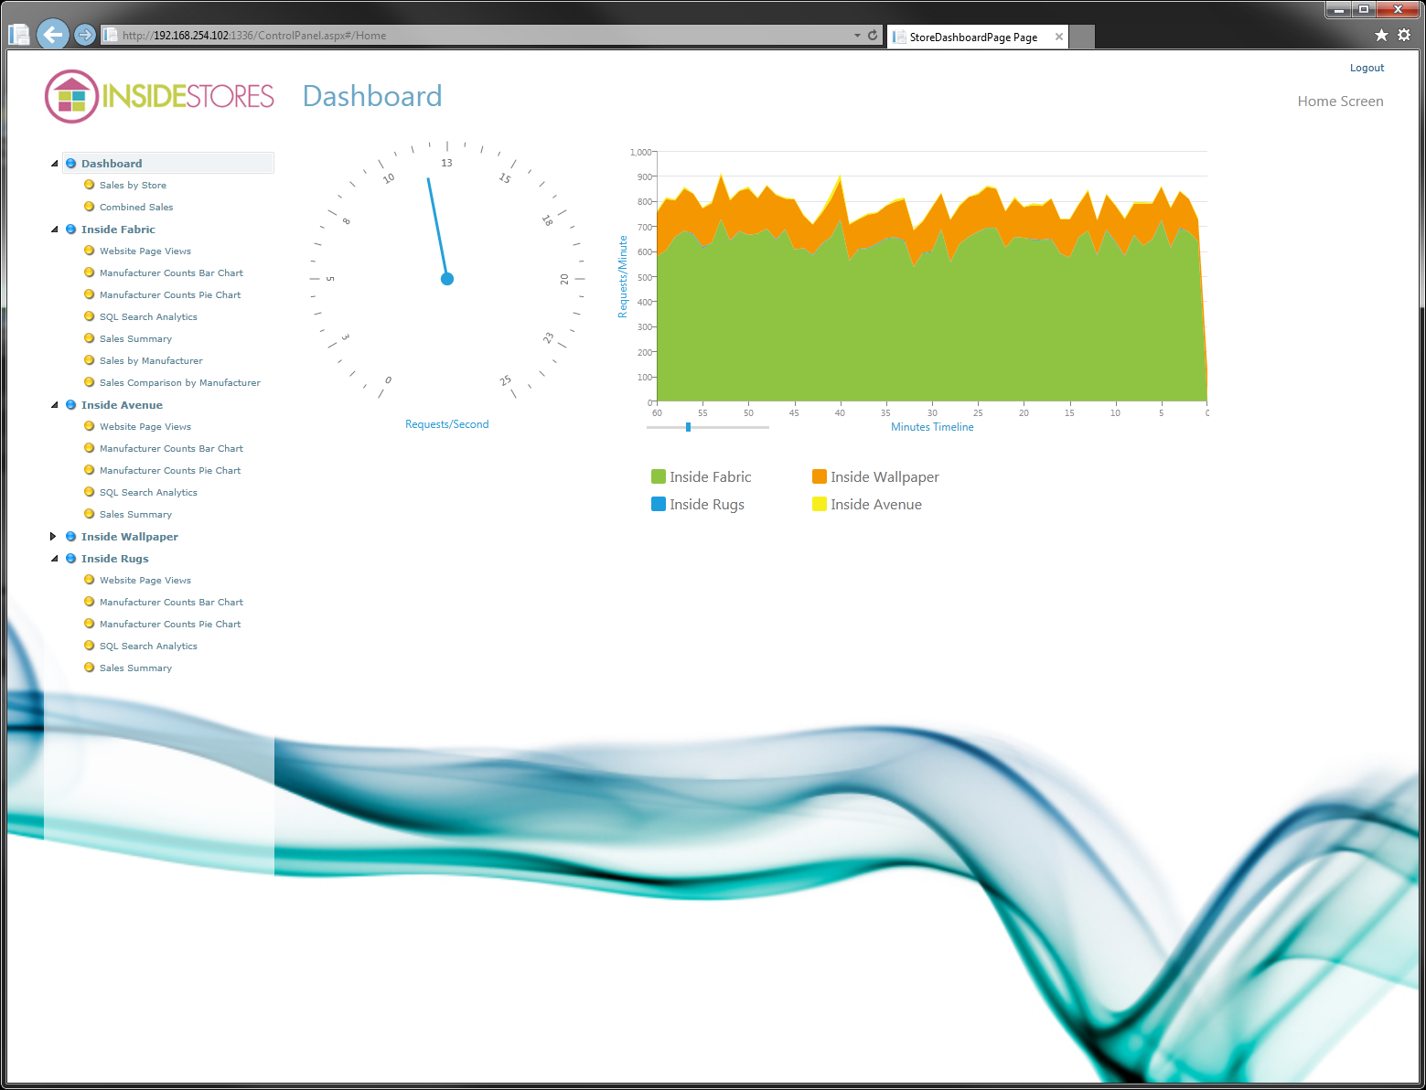Click the green Inside Fabric legend swatch
1426x1090 pixels.
(659, 476)
